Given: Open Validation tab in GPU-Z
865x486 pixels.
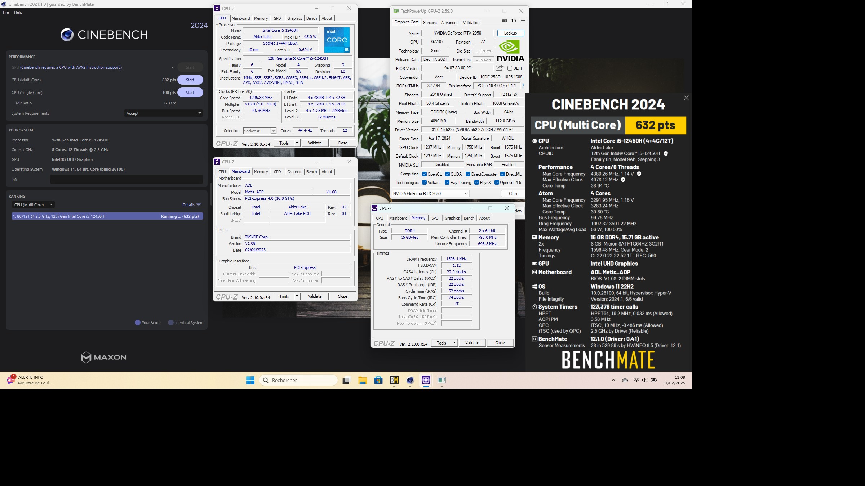Looking at the screenshot, I should (471, 22).
